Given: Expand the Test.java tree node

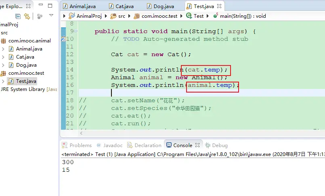Looking at the screenshot, I should point(3,81).
